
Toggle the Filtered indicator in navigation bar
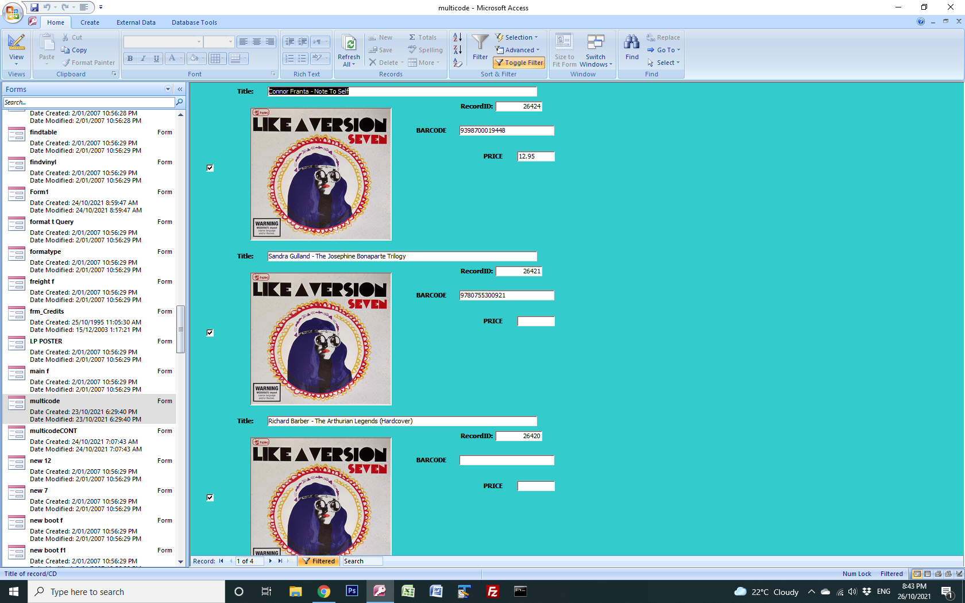(x=319, y=561)
